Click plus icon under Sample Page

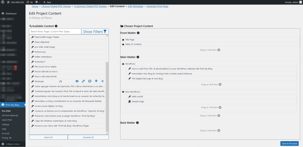(x=220, y=107)
